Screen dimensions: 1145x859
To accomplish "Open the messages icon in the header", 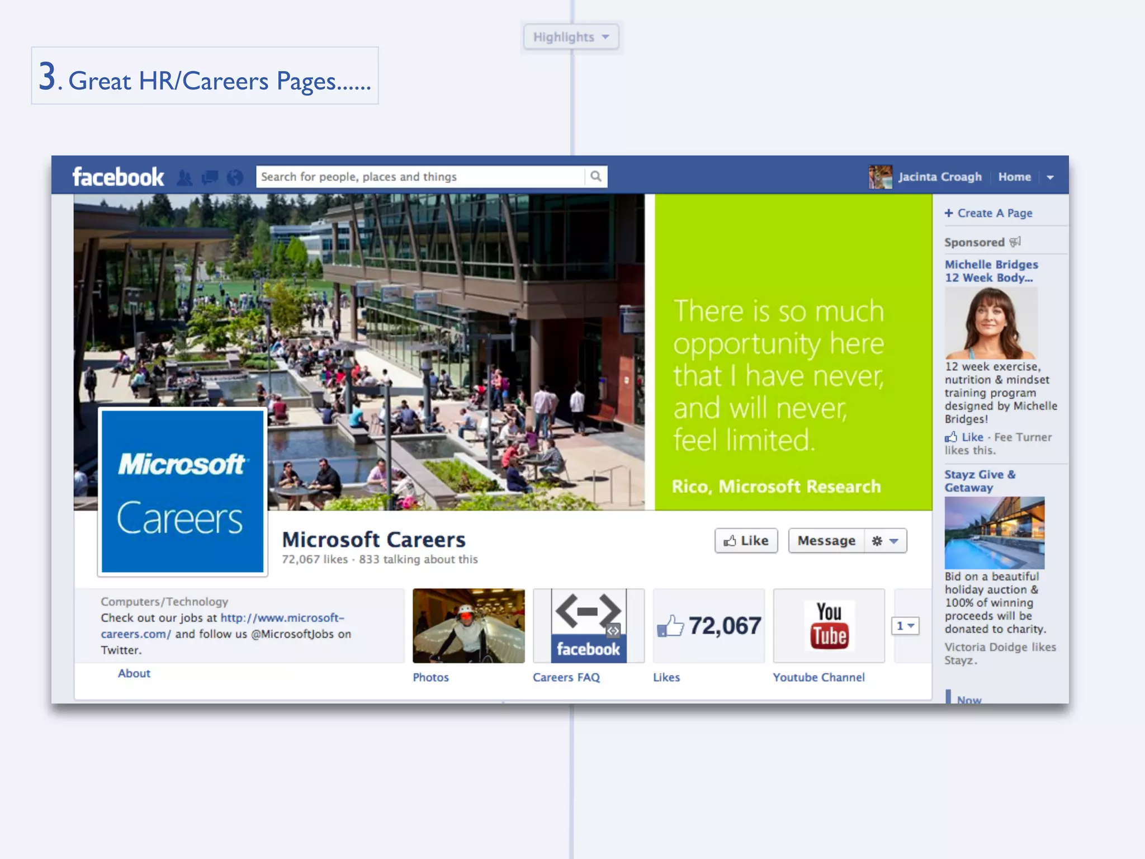I will point(210,178).
